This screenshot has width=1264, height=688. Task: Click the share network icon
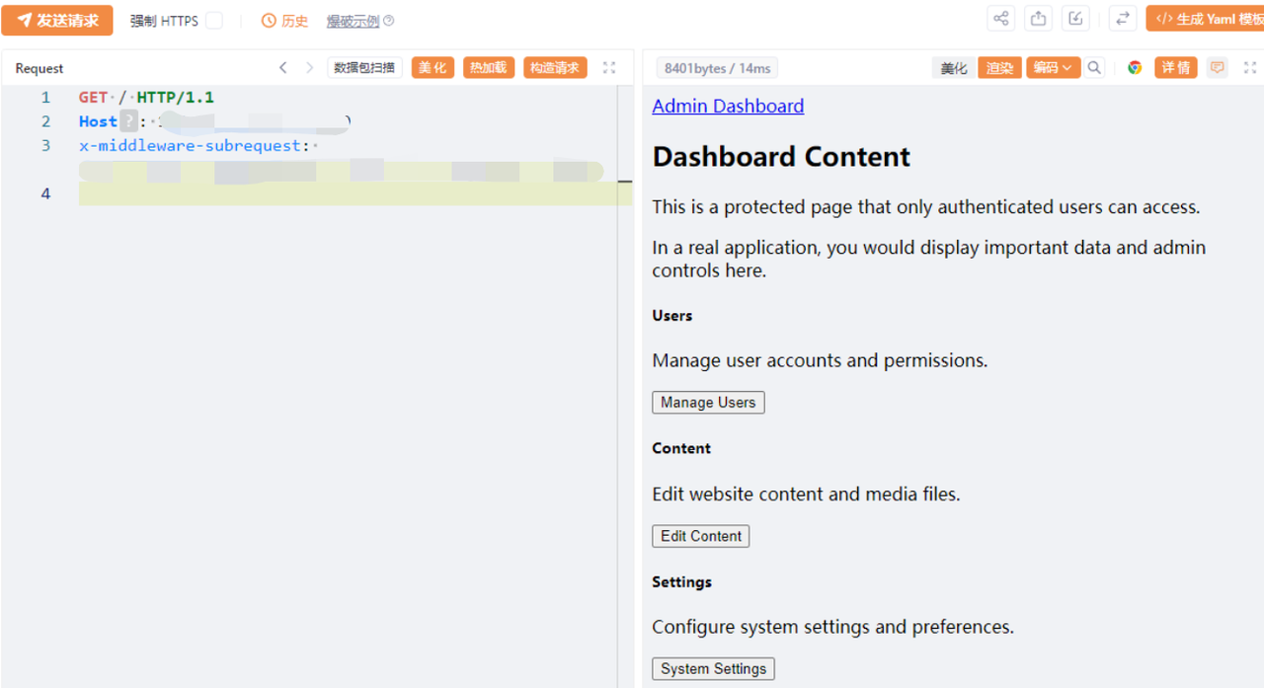click(x=1000, y=19)
